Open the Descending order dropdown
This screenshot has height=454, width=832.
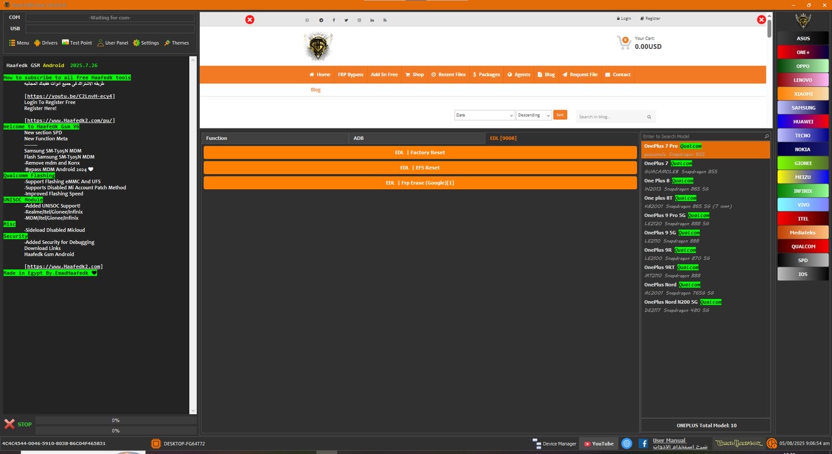(534, 115)
